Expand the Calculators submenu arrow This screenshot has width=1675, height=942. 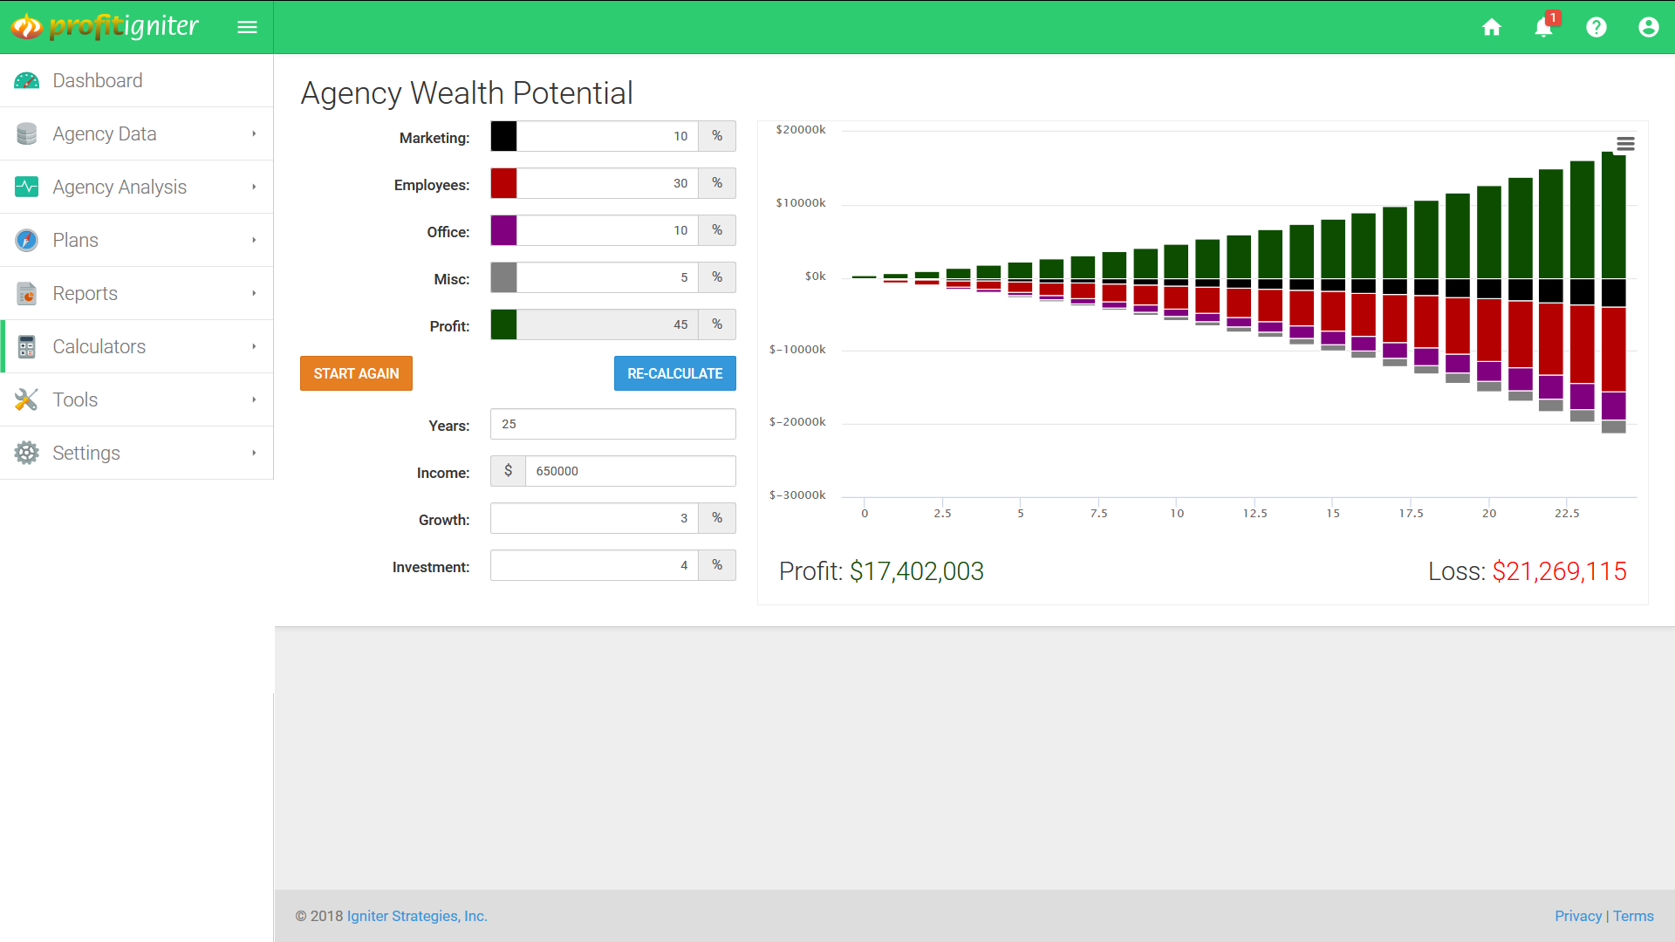(x=254, y=346)
